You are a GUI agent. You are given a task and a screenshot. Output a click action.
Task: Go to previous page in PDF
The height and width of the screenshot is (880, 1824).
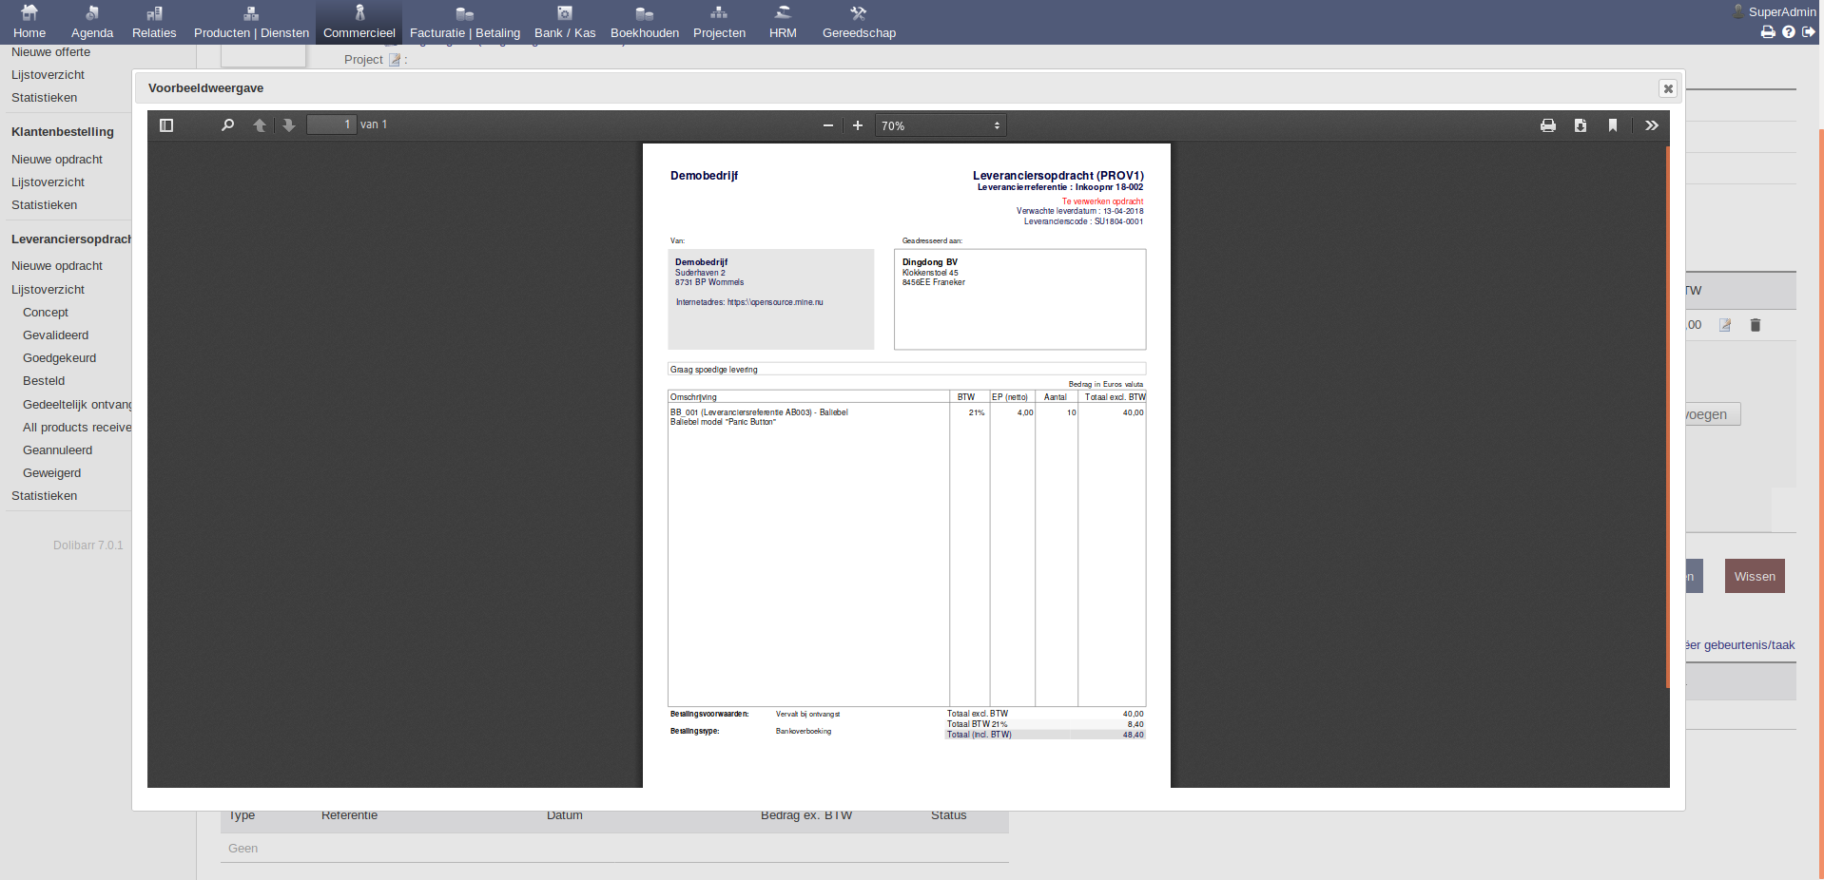259,125
